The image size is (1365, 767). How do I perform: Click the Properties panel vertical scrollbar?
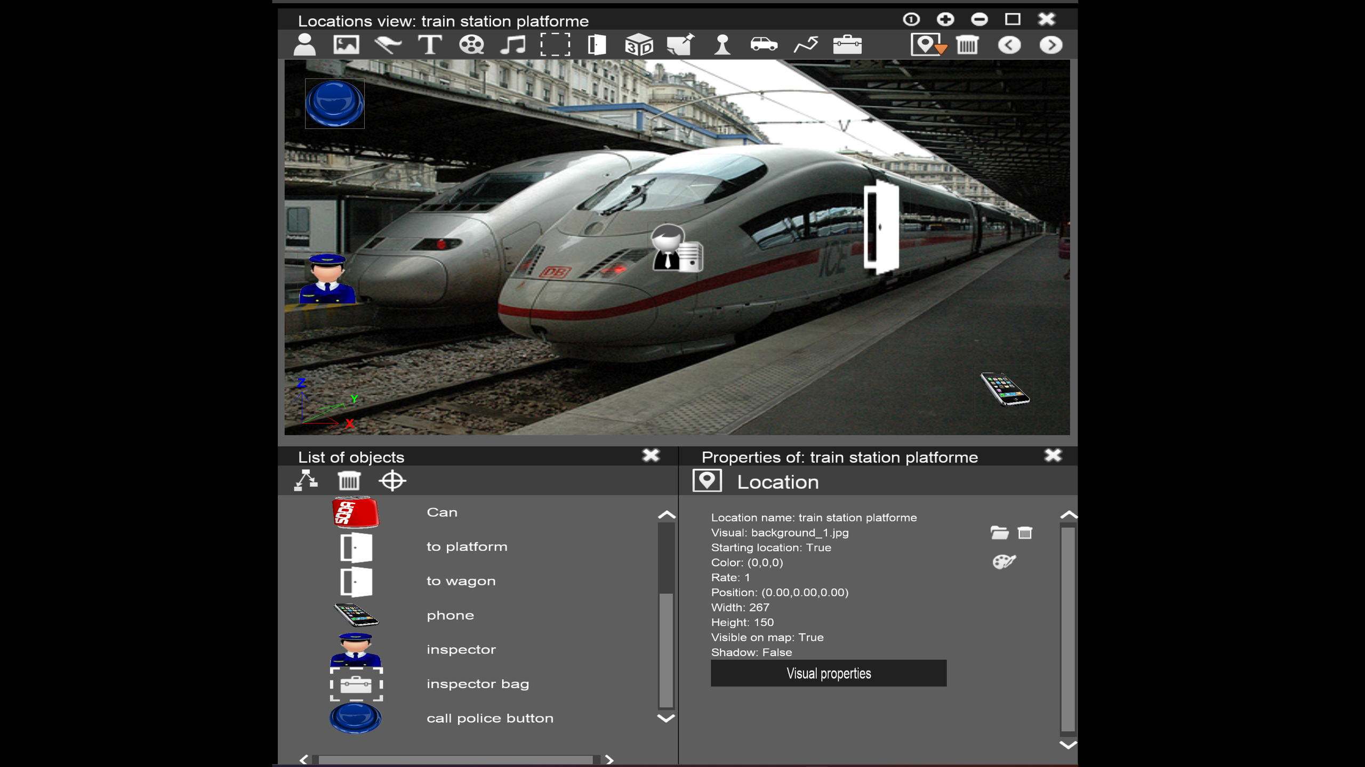click(1069, 630)
